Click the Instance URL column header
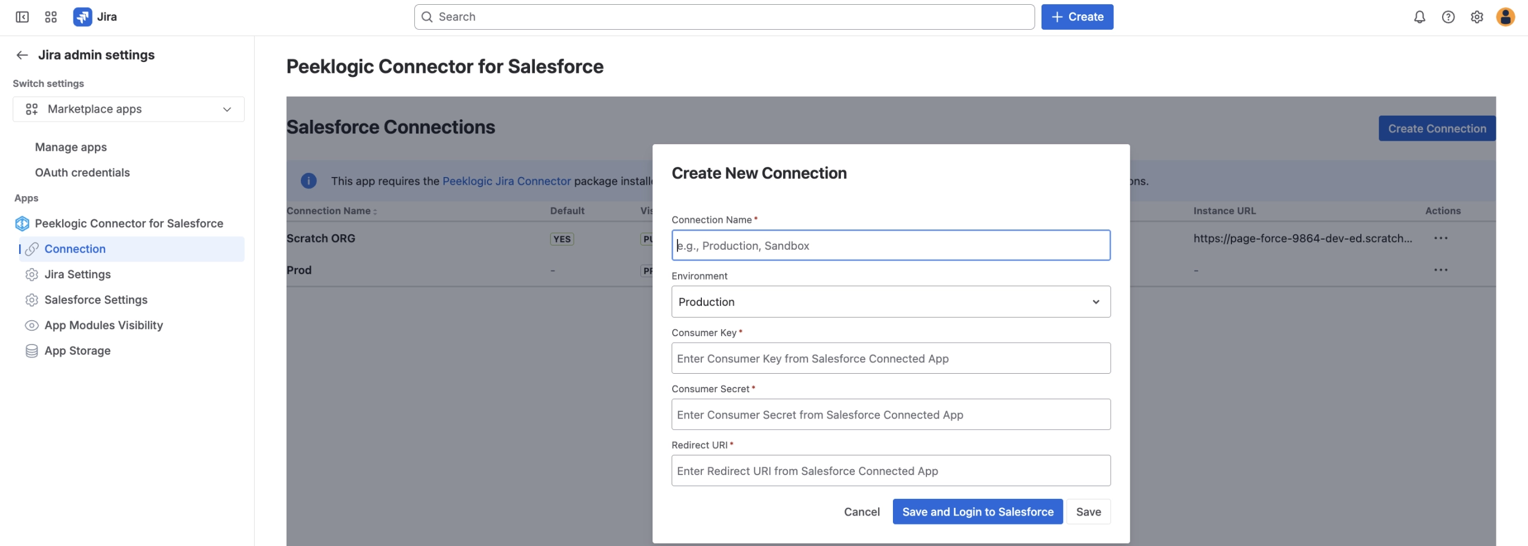The image size is (1528, 546). (x=1224, y=211)
